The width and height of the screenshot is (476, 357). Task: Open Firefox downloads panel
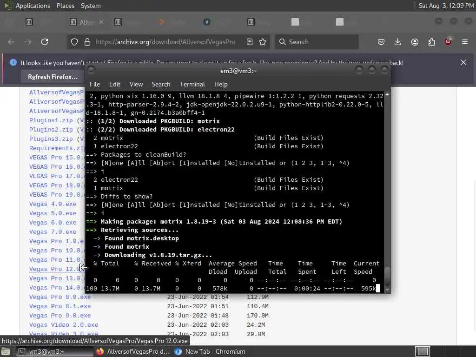coord(398,42)
